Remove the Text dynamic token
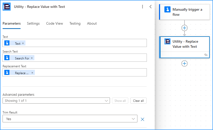213x130 pixels. coord(23,43)
